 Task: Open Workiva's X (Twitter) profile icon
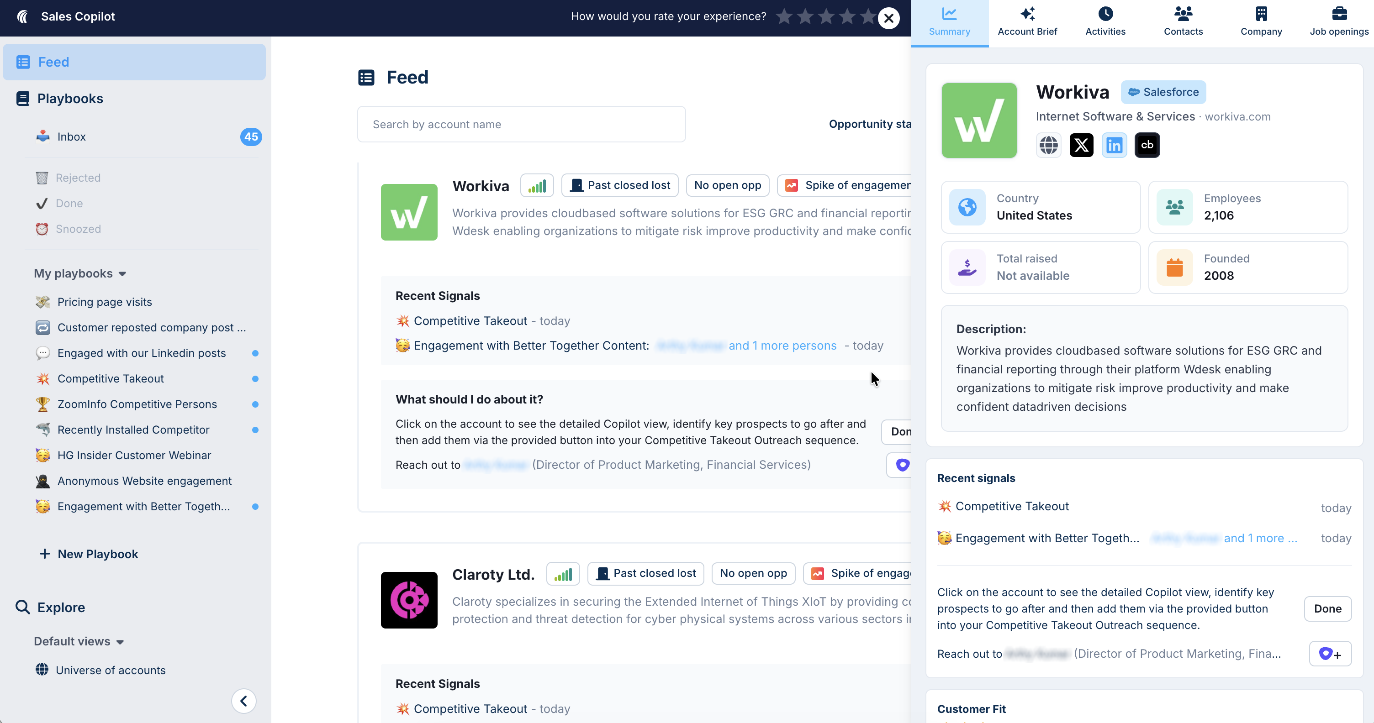(1081, 145)
